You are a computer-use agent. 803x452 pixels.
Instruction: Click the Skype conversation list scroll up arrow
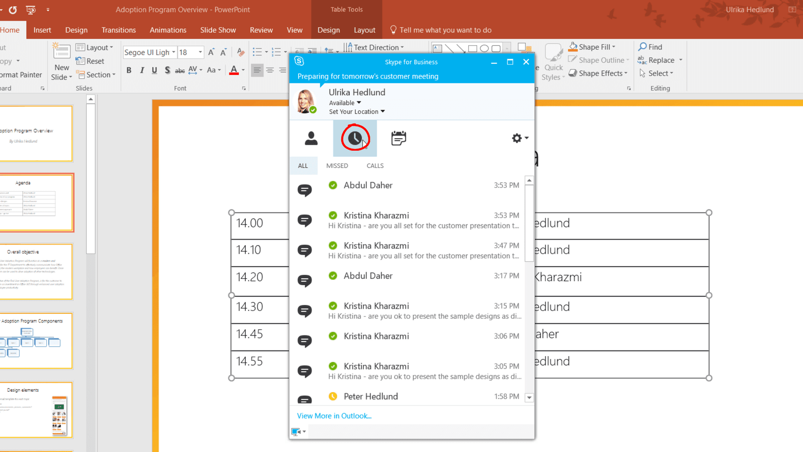[529, 180]
